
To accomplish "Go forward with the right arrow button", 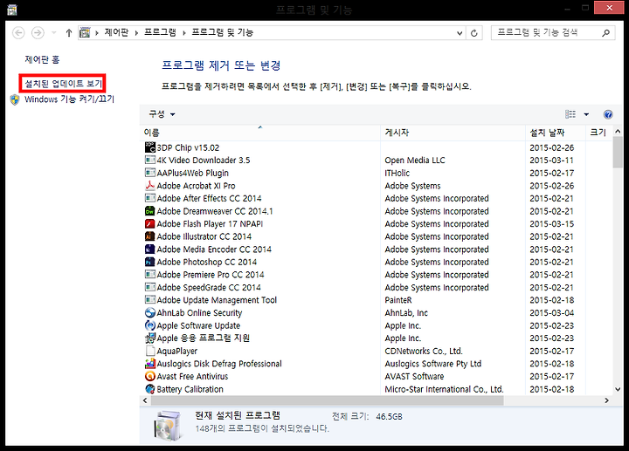I will pyautogui.click(x=38, y=33).
